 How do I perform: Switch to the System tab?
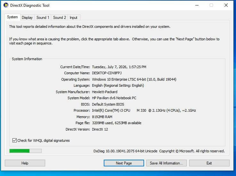12,17
